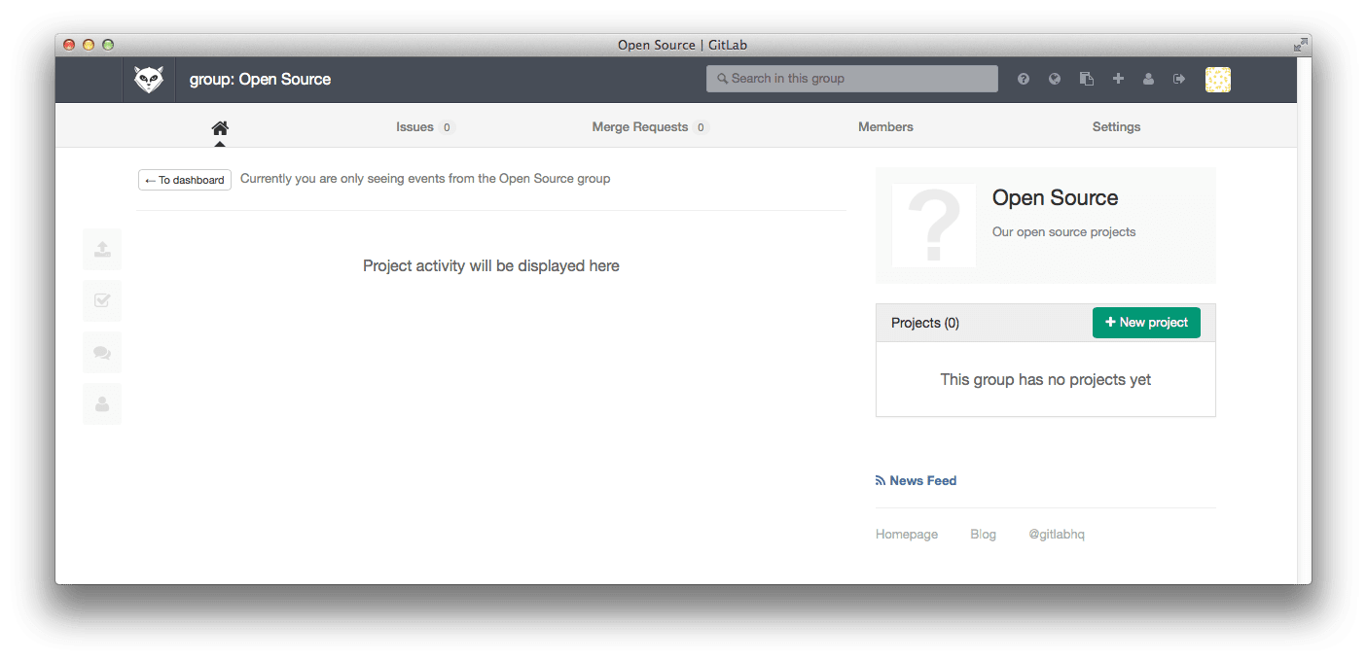Viewport: 1367px width, 661px height.
Task: Open the @gitlabhq footer link
Action: point(1057,535)
